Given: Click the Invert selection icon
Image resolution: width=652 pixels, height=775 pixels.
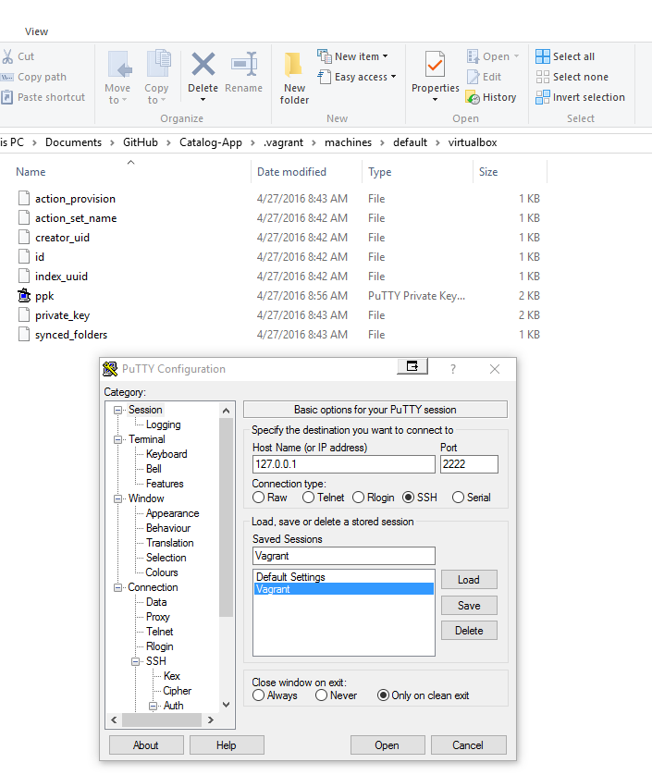Looking at the screenshot, I should [x=542, y=97].
